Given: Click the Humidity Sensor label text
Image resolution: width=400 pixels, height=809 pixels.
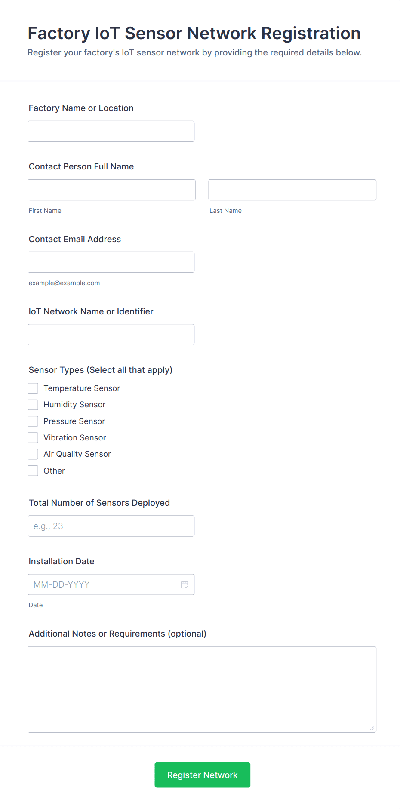Looking at the screenshot, I should (x=74, y=405).
